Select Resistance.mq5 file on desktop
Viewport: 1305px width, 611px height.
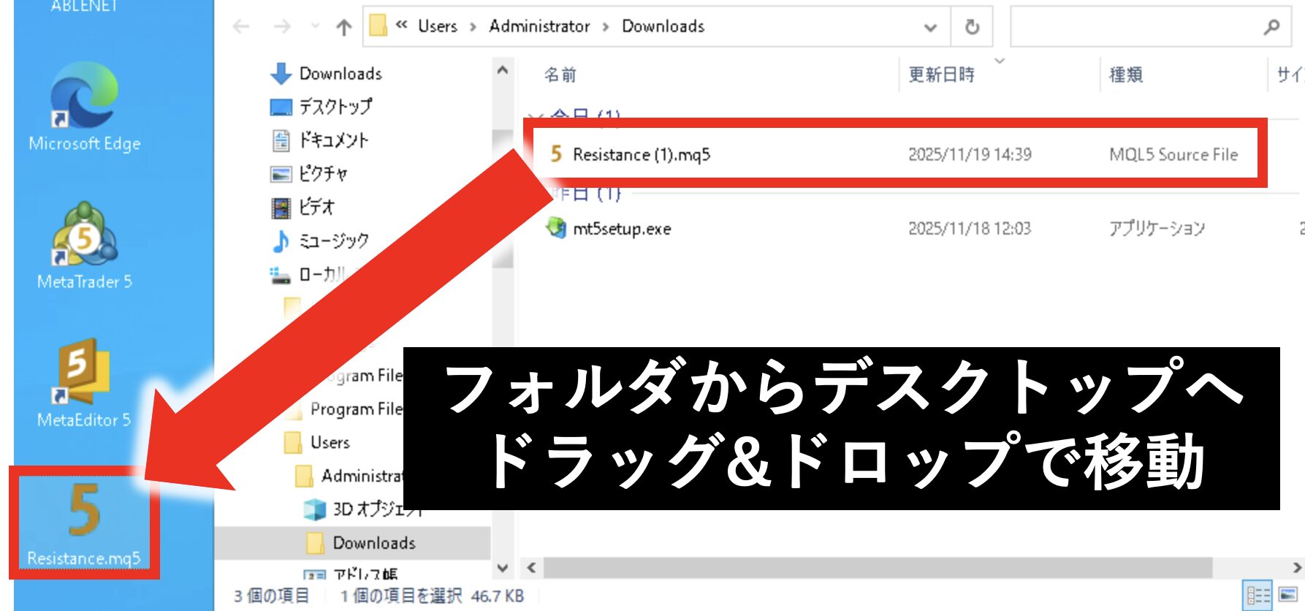click(x=84, y=520)
